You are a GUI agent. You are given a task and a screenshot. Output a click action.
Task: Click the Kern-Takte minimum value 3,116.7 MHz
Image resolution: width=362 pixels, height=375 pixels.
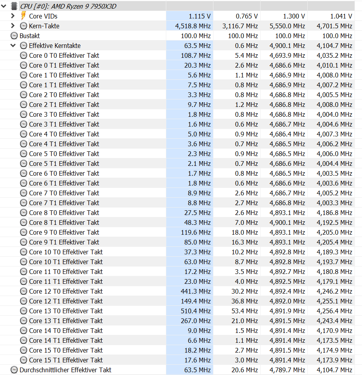(x=240, y=26)
